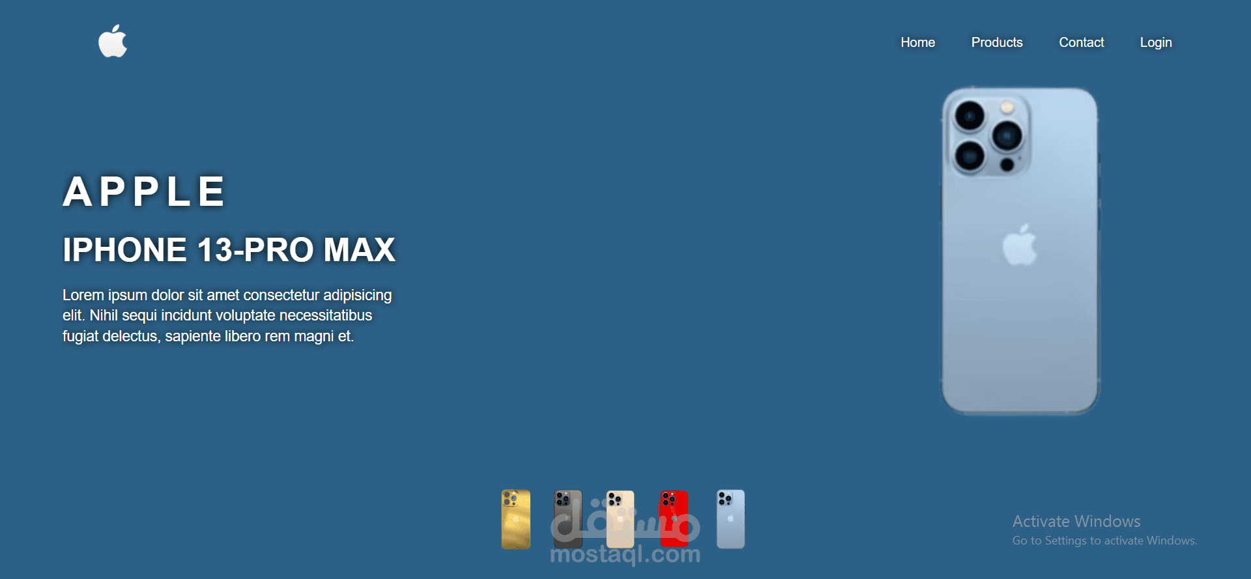
Task: Open the Login link
Action: 1156,42
